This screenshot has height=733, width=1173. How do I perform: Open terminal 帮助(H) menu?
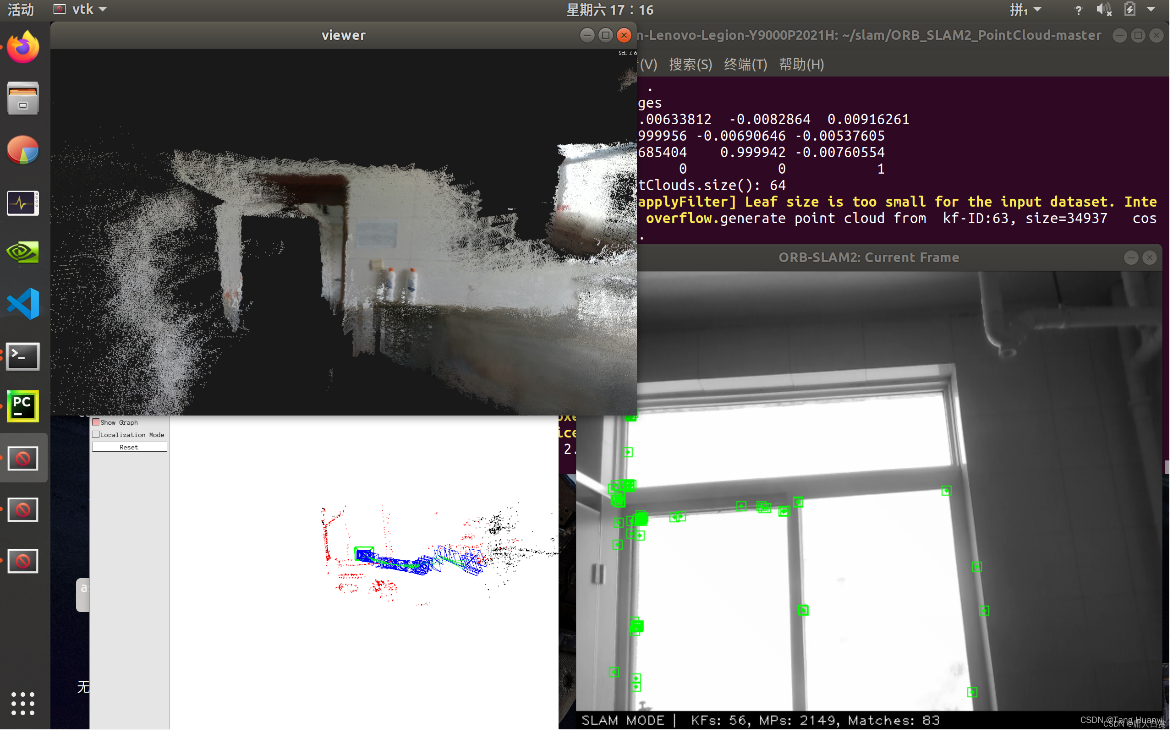[803, 65]
